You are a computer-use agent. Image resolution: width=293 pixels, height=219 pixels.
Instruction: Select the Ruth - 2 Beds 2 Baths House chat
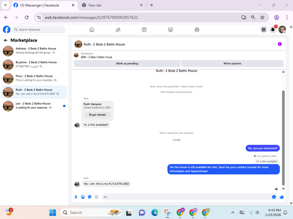pyautogui.click(x=34, y=92)
